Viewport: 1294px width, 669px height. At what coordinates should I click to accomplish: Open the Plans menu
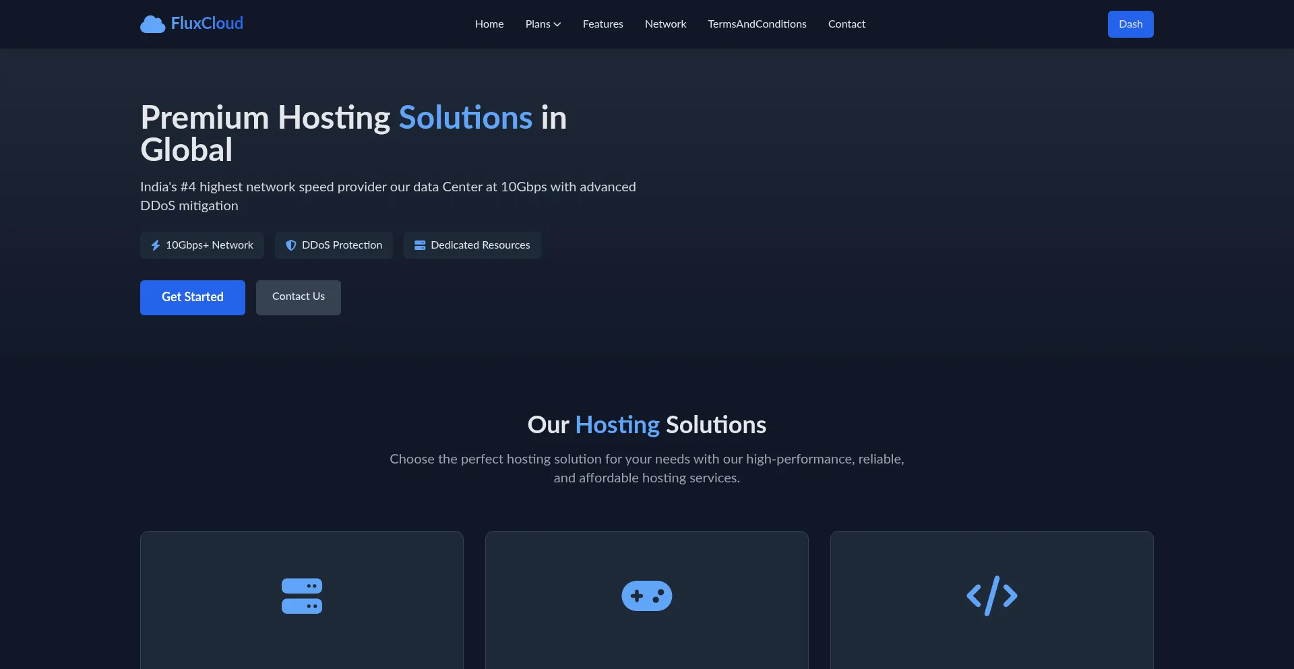pyautogui.click(x=543, y=24)
